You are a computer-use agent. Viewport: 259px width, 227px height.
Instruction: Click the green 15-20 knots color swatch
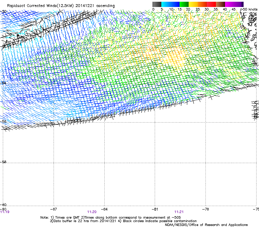184,4
